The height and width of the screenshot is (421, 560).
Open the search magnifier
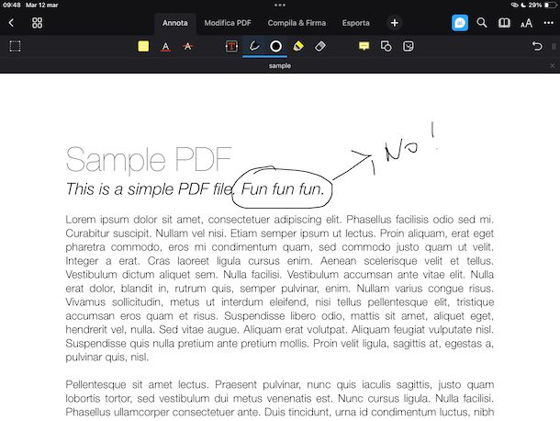pyautogui.click(x=482, y=23)
